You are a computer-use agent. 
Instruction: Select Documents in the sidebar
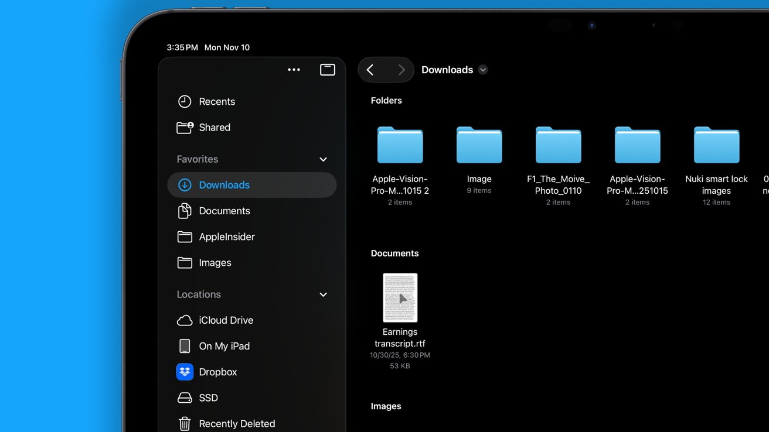click(x=224, y=211)
